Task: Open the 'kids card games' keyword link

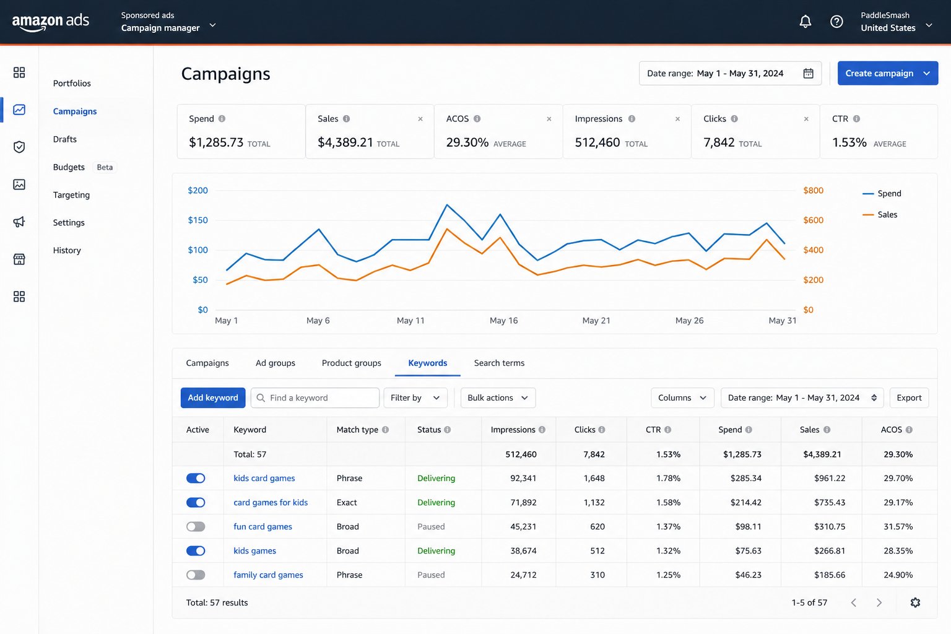Action: pos(264,478)
